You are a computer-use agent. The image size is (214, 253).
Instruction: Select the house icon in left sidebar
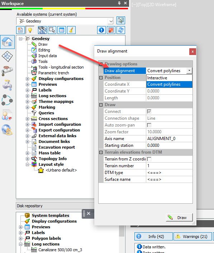coord(7,42)
